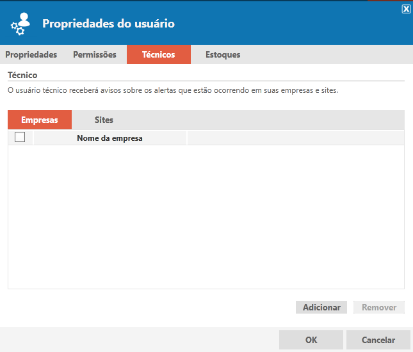Click the divider after Nome da empresa column
This screenshot has height=352, width=413.
click(x=187, y=138)
